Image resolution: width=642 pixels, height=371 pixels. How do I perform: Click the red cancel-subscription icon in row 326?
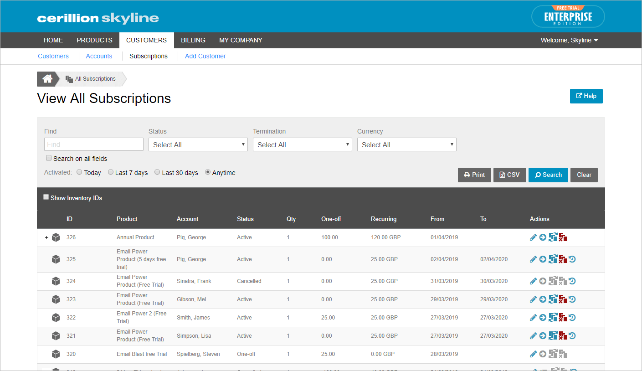click(x=563, y=237)
